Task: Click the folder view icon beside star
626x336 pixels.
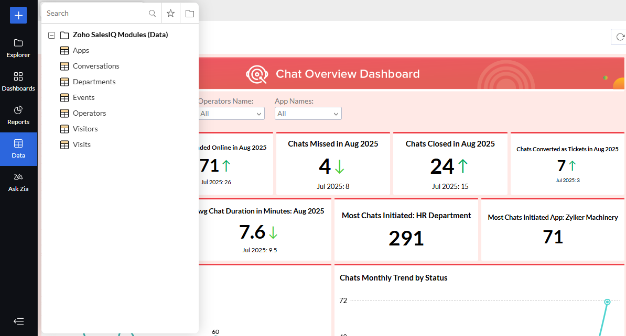Action: (190, 14)
